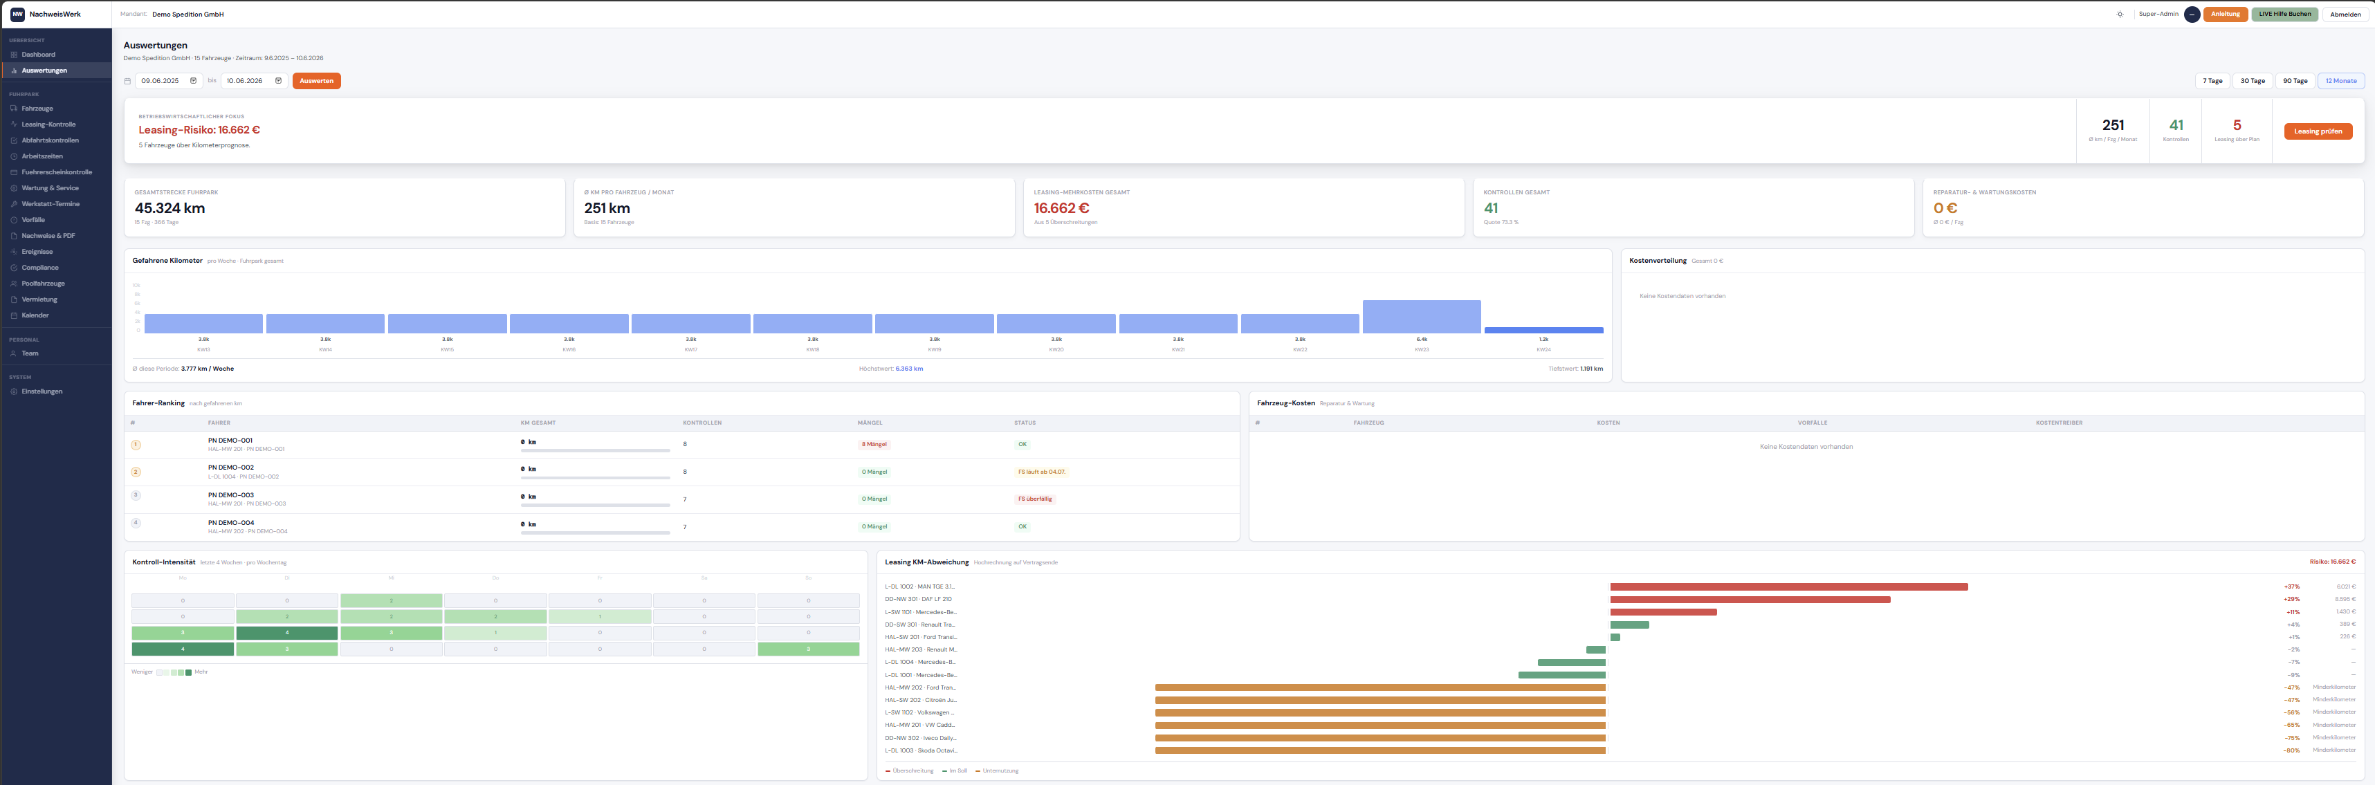This screenshot has width=2375, height=785.
Task: Click the Leasing-Kontrolle pulse icon
Action: tap(14, 124)
